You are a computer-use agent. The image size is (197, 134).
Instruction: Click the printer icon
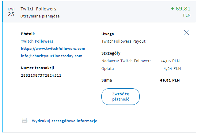pos(25,121)
